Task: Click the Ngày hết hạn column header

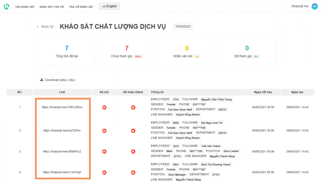Action: (x=263, y=92)
